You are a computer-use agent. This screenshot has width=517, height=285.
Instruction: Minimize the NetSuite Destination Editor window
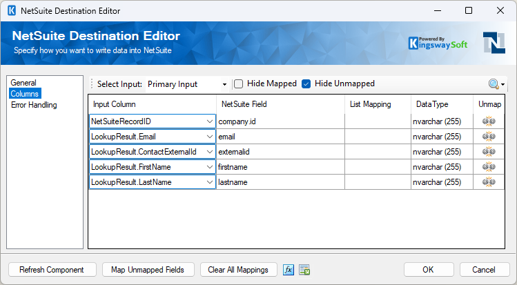click(x=438, y=10)
